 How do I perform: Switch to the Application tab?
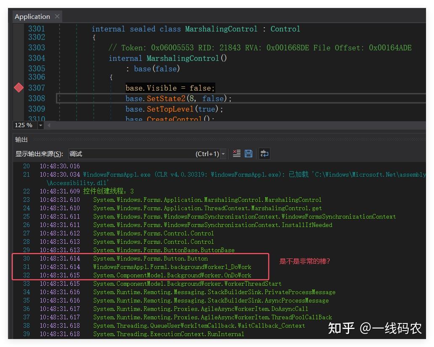coord(32,16)
